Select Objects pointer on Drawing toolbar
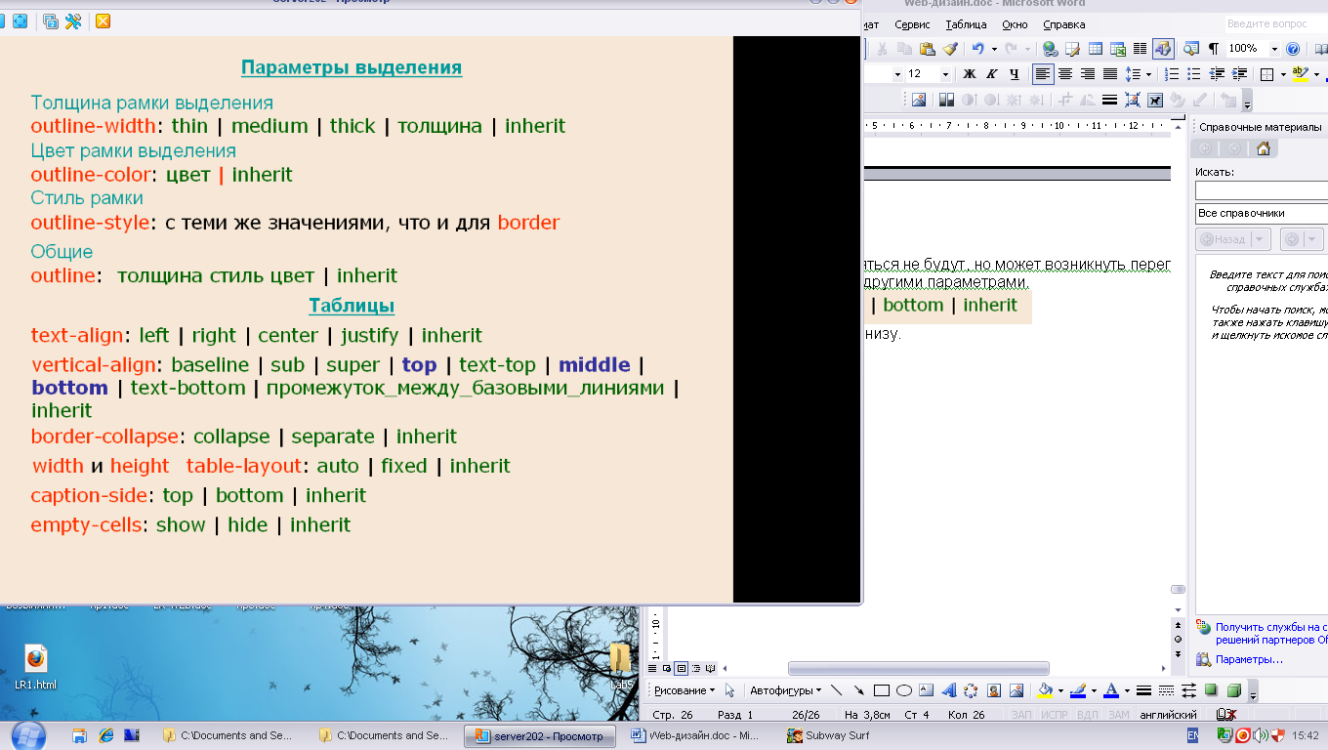This screenshot has height=750, width=1328. pyautogui.click(x=729, y=690)
